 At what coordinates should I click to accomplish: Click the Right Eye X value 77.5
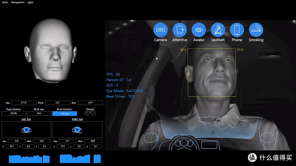[63, 146]
